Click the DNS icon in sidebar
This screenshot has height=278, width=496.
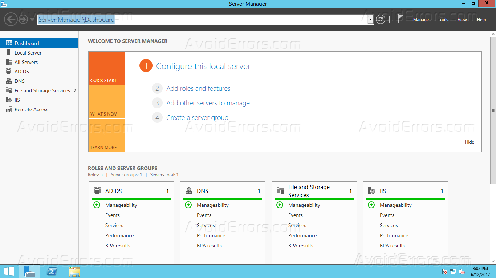click(x=9, y=81)
